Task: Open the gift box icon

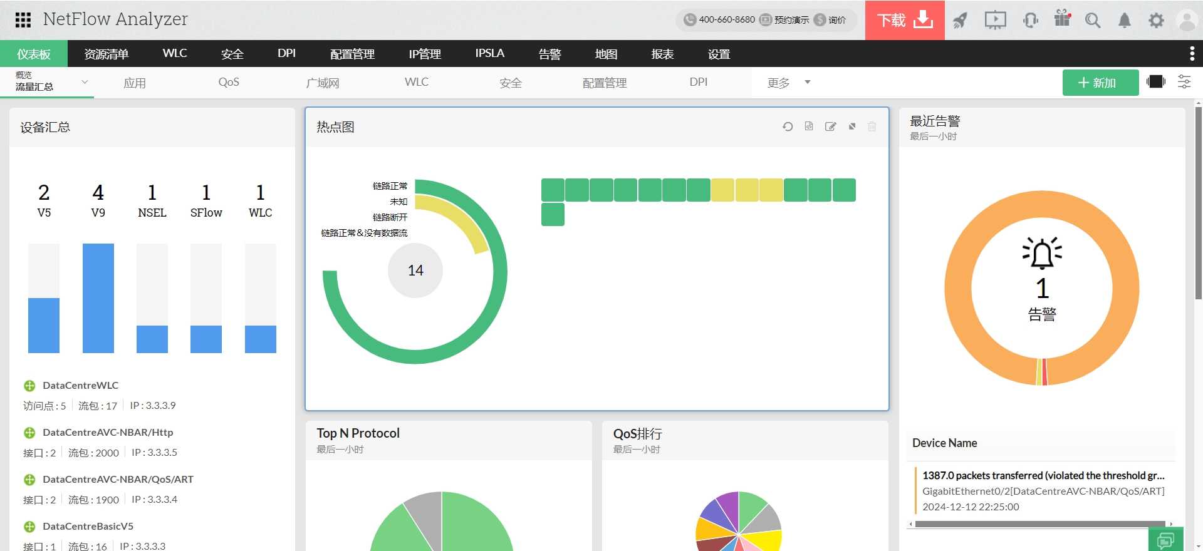Action: click(x=1063, y=18)
